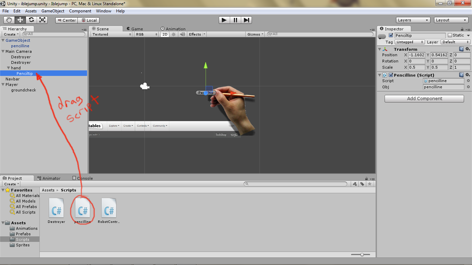Open the Pencilline (Script) gear menu
The image size is (472, 265).
(468, 75)
